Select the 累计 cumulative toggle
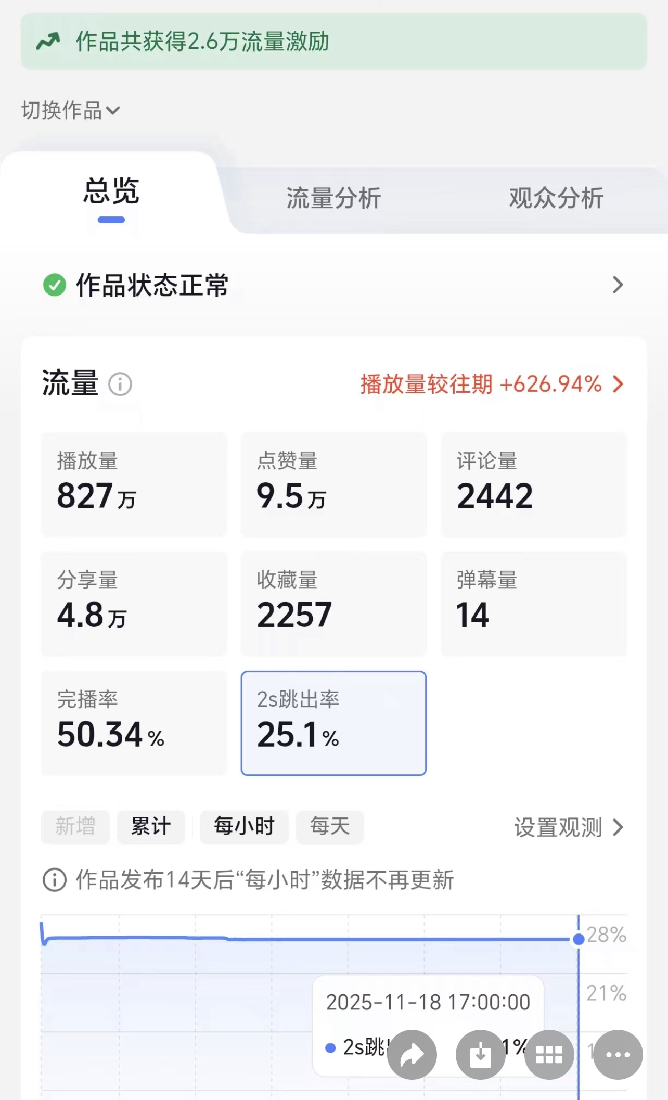This screenshot has width=668, height=1100. tap(151, 826)
